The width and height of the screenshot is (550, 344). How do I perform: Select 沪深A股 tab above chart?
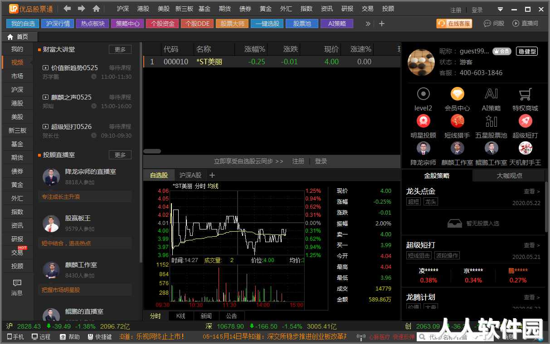pyautogui.click(x=190, y=175)
